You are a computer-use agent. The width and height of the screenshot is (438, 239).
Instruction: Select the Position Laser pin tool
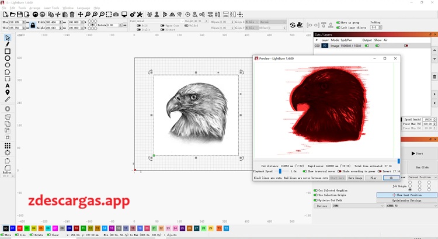click(8, 92)
